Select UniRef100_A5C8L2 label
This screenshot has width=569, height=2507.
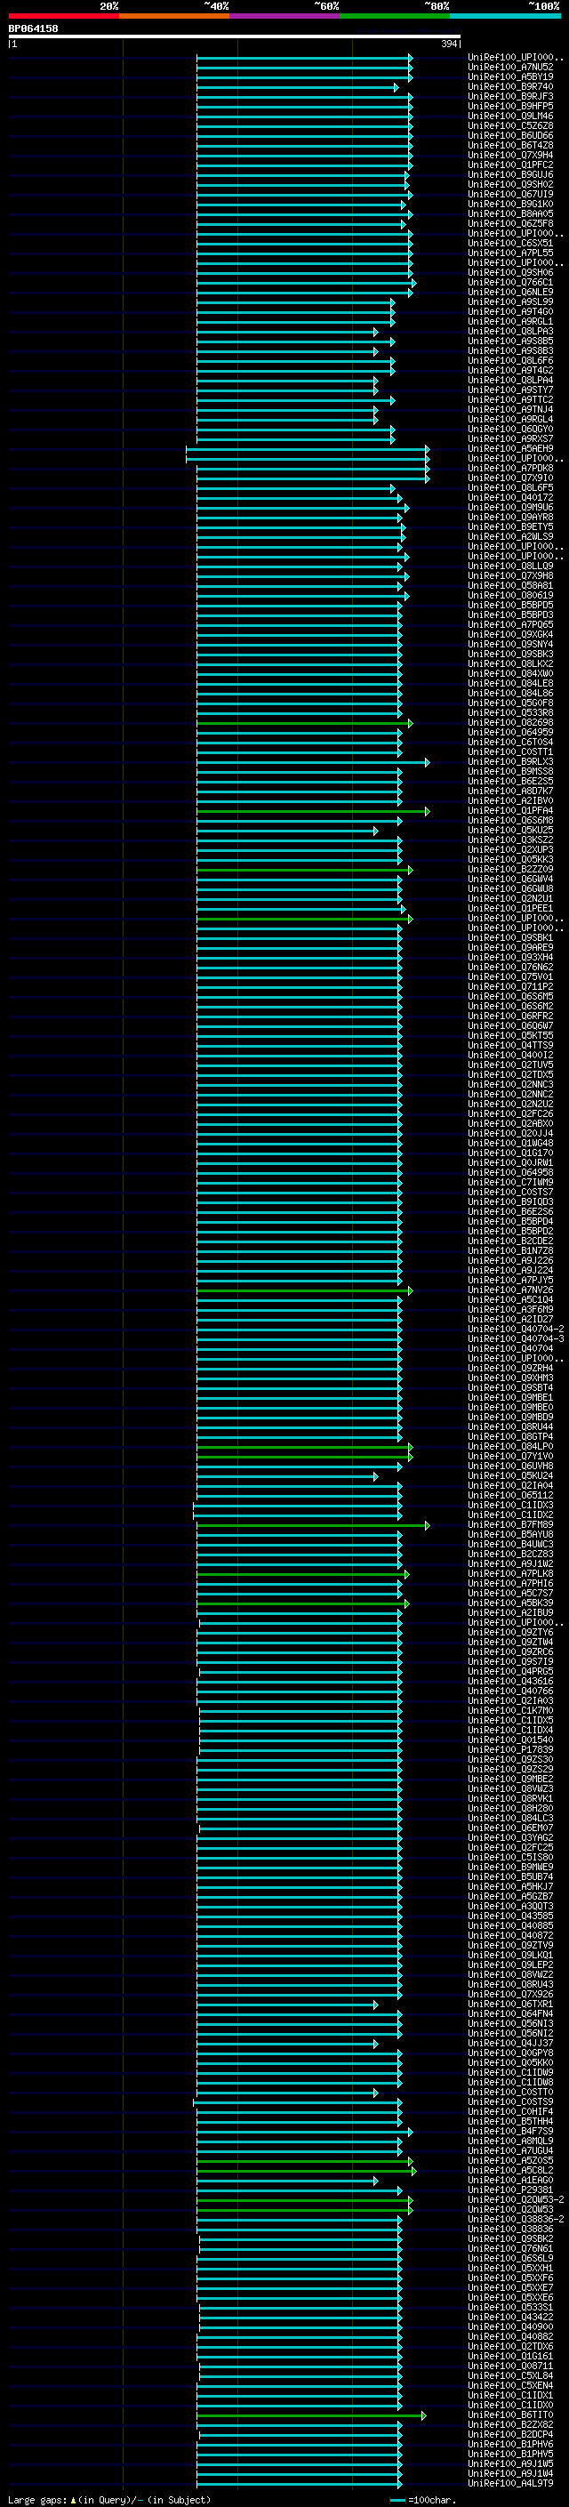tap(509, 2170)
